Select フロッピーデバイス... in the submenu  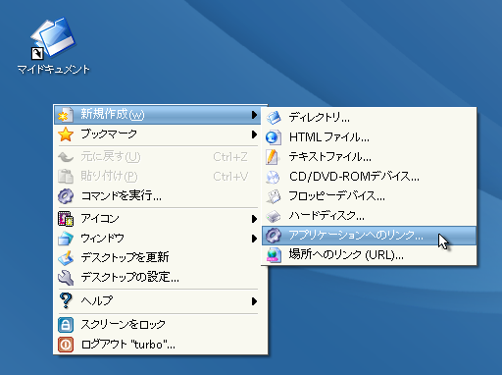pyautogui.click(x=369, y=196)
